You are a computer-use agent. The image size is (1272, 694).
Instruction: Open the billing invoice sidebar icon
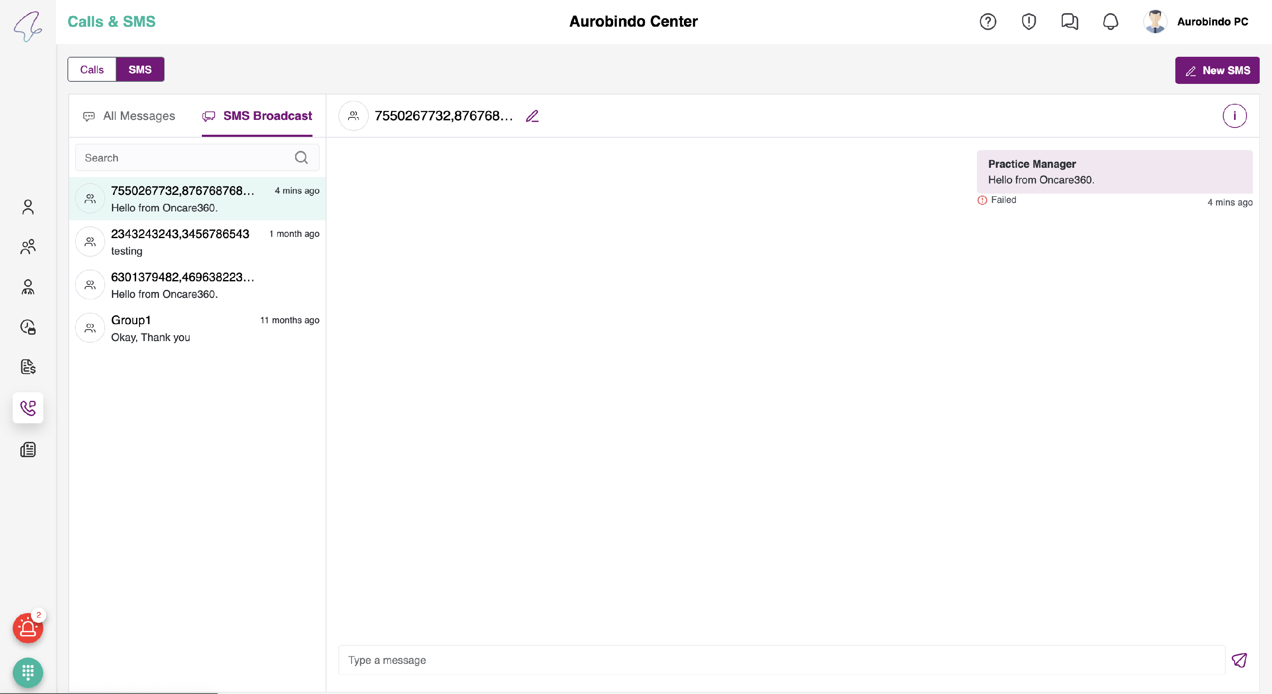pyautogui.click(x=28, y=367)
